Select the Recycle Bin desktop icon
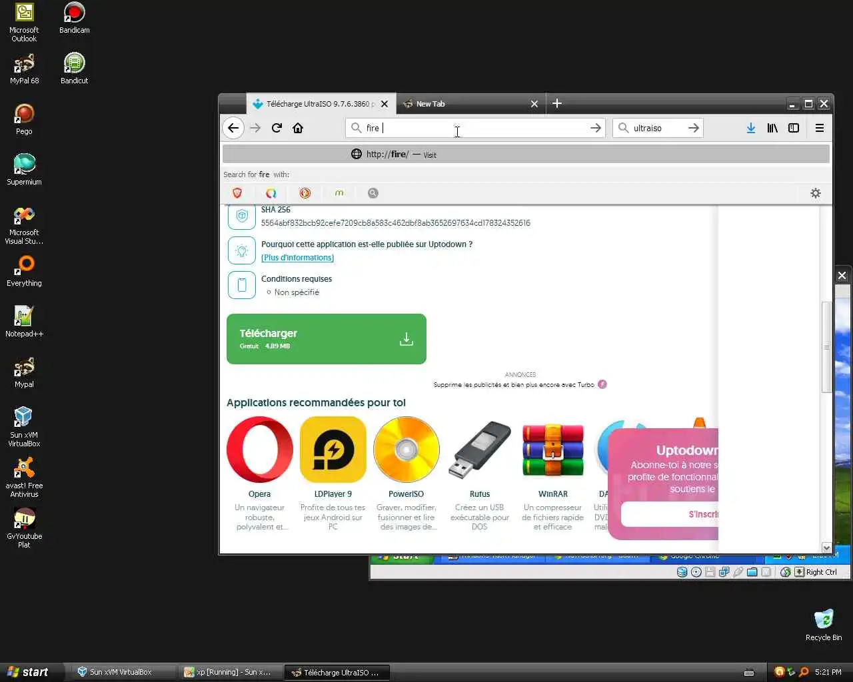This screenshot has width=853, height=682. (x=824, y=625)
